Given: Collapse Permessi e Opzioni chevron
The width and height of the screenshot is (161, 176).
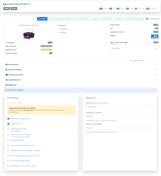Looking at the screenshot, I should point(155,90).
